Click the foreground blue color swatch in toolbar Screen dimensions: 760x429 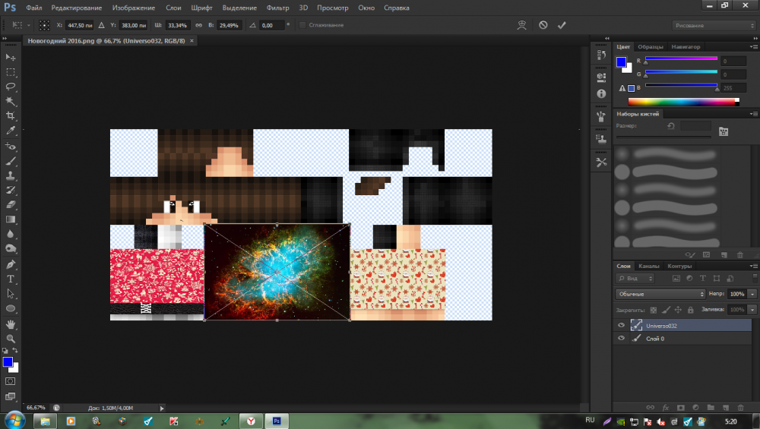(8, 362)
